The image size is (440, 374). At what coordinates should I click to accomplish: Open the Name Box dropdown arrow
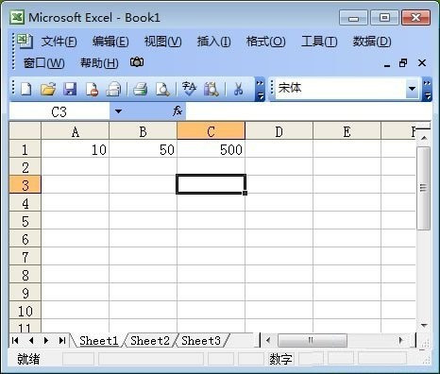(118, 111)
